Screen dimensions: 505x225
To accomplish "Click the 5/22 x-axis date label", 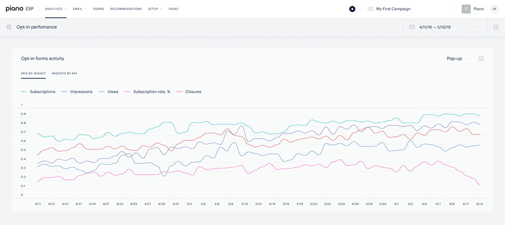I will pyautogui.click(x=328, y=204).
